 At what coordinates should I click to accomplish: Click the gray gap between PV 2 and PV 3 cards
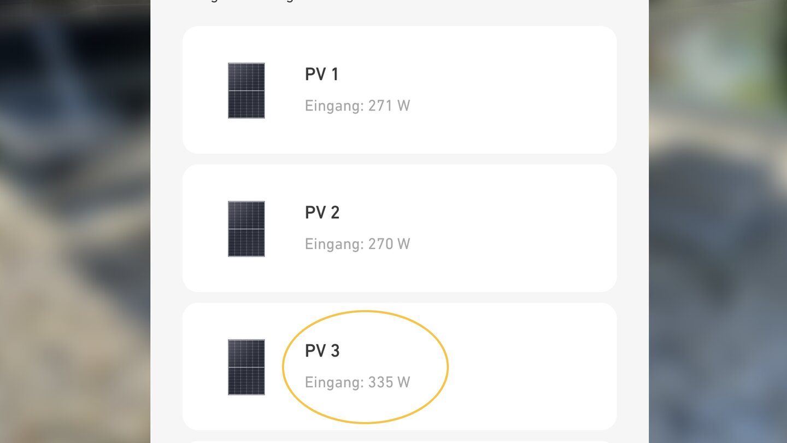[399, 298]
